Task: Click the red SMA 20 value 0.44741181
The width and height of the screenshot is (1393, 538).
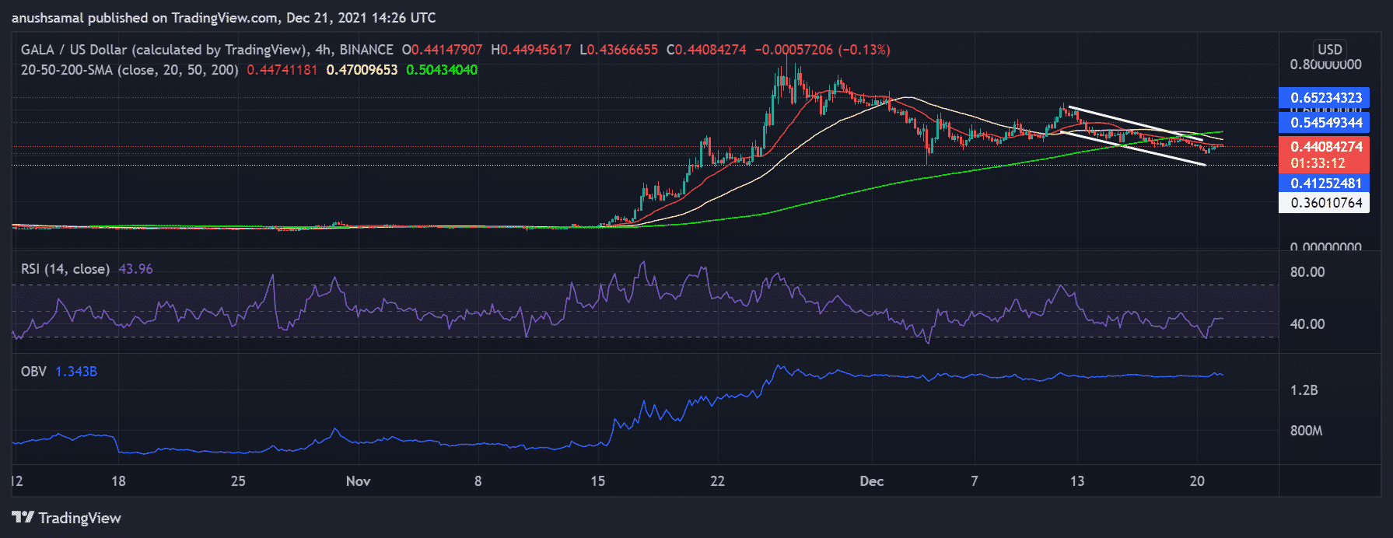Action: click(x=282, y=70)
